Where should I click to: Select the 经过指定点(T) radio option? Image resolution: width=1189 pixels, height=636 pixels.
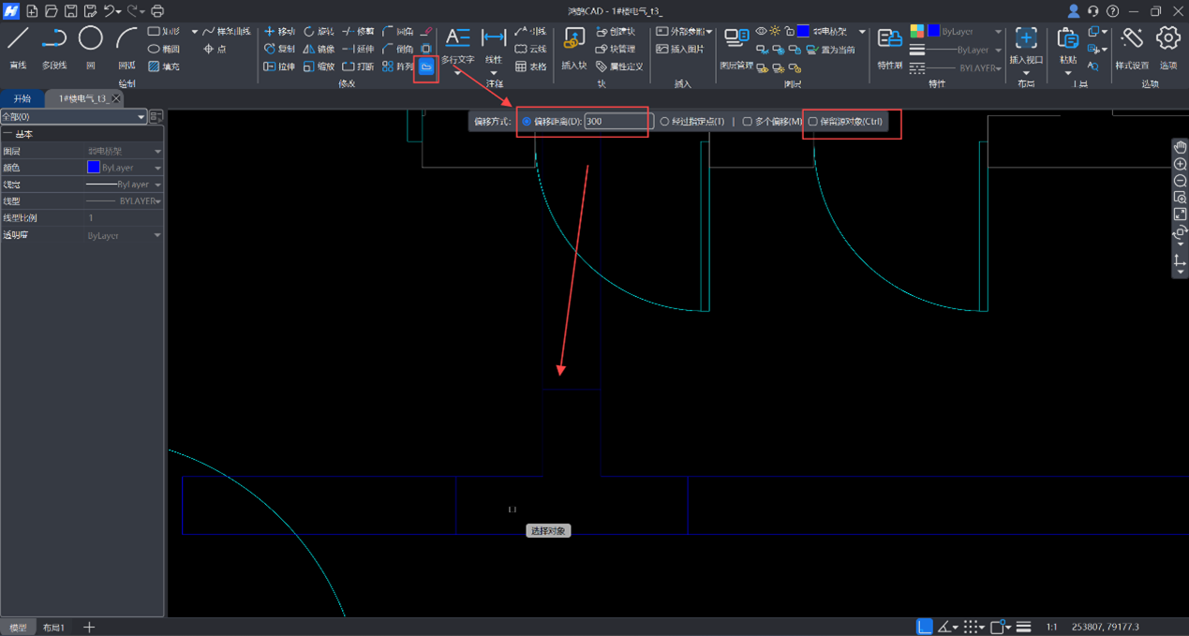pos(664,122)
